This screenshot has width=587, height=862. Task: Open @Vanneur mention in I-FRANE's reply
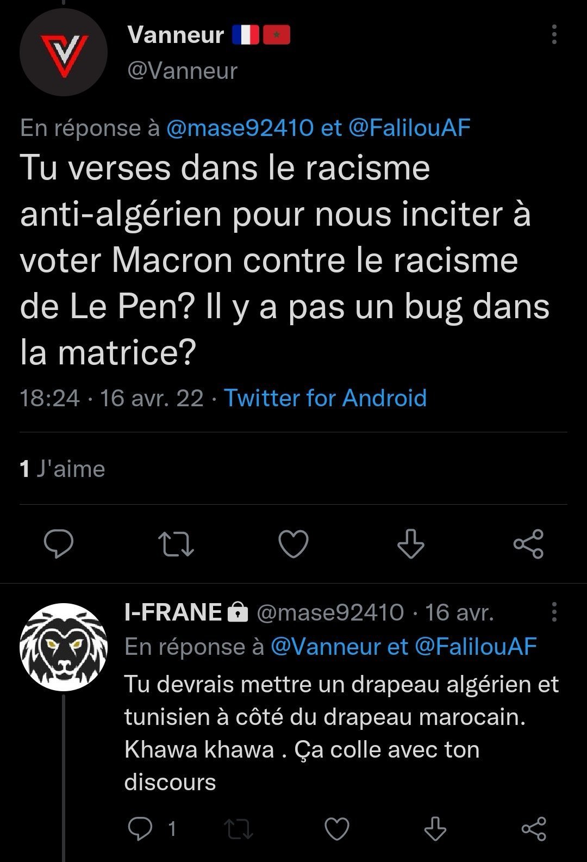click(x=325, y=647)
